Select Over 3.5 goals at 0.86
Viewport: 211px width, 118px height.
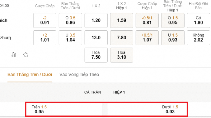click(70, 20)
